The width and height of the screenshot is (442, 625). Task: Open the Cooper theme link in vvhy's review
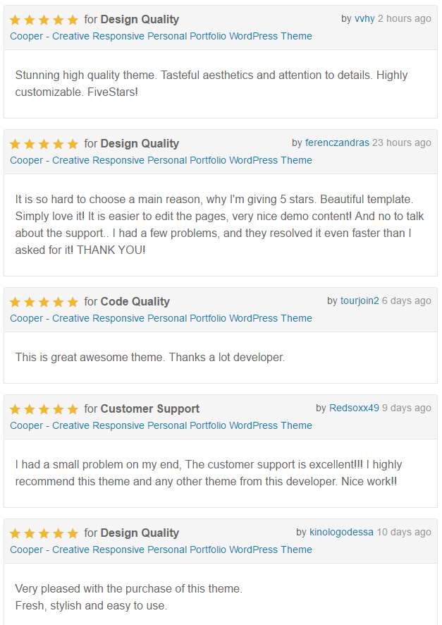(161, 36)
